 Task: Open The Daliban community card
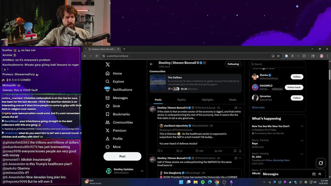[x=195, y=83]
